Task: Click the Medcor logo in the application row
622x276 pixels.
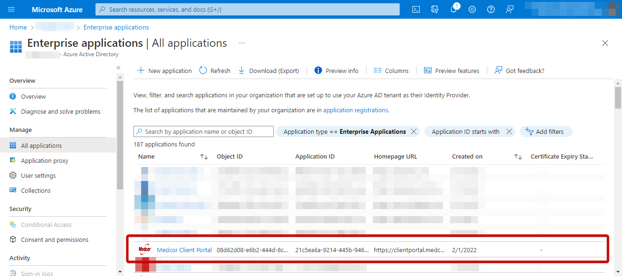Action: [x=145, y=250]
